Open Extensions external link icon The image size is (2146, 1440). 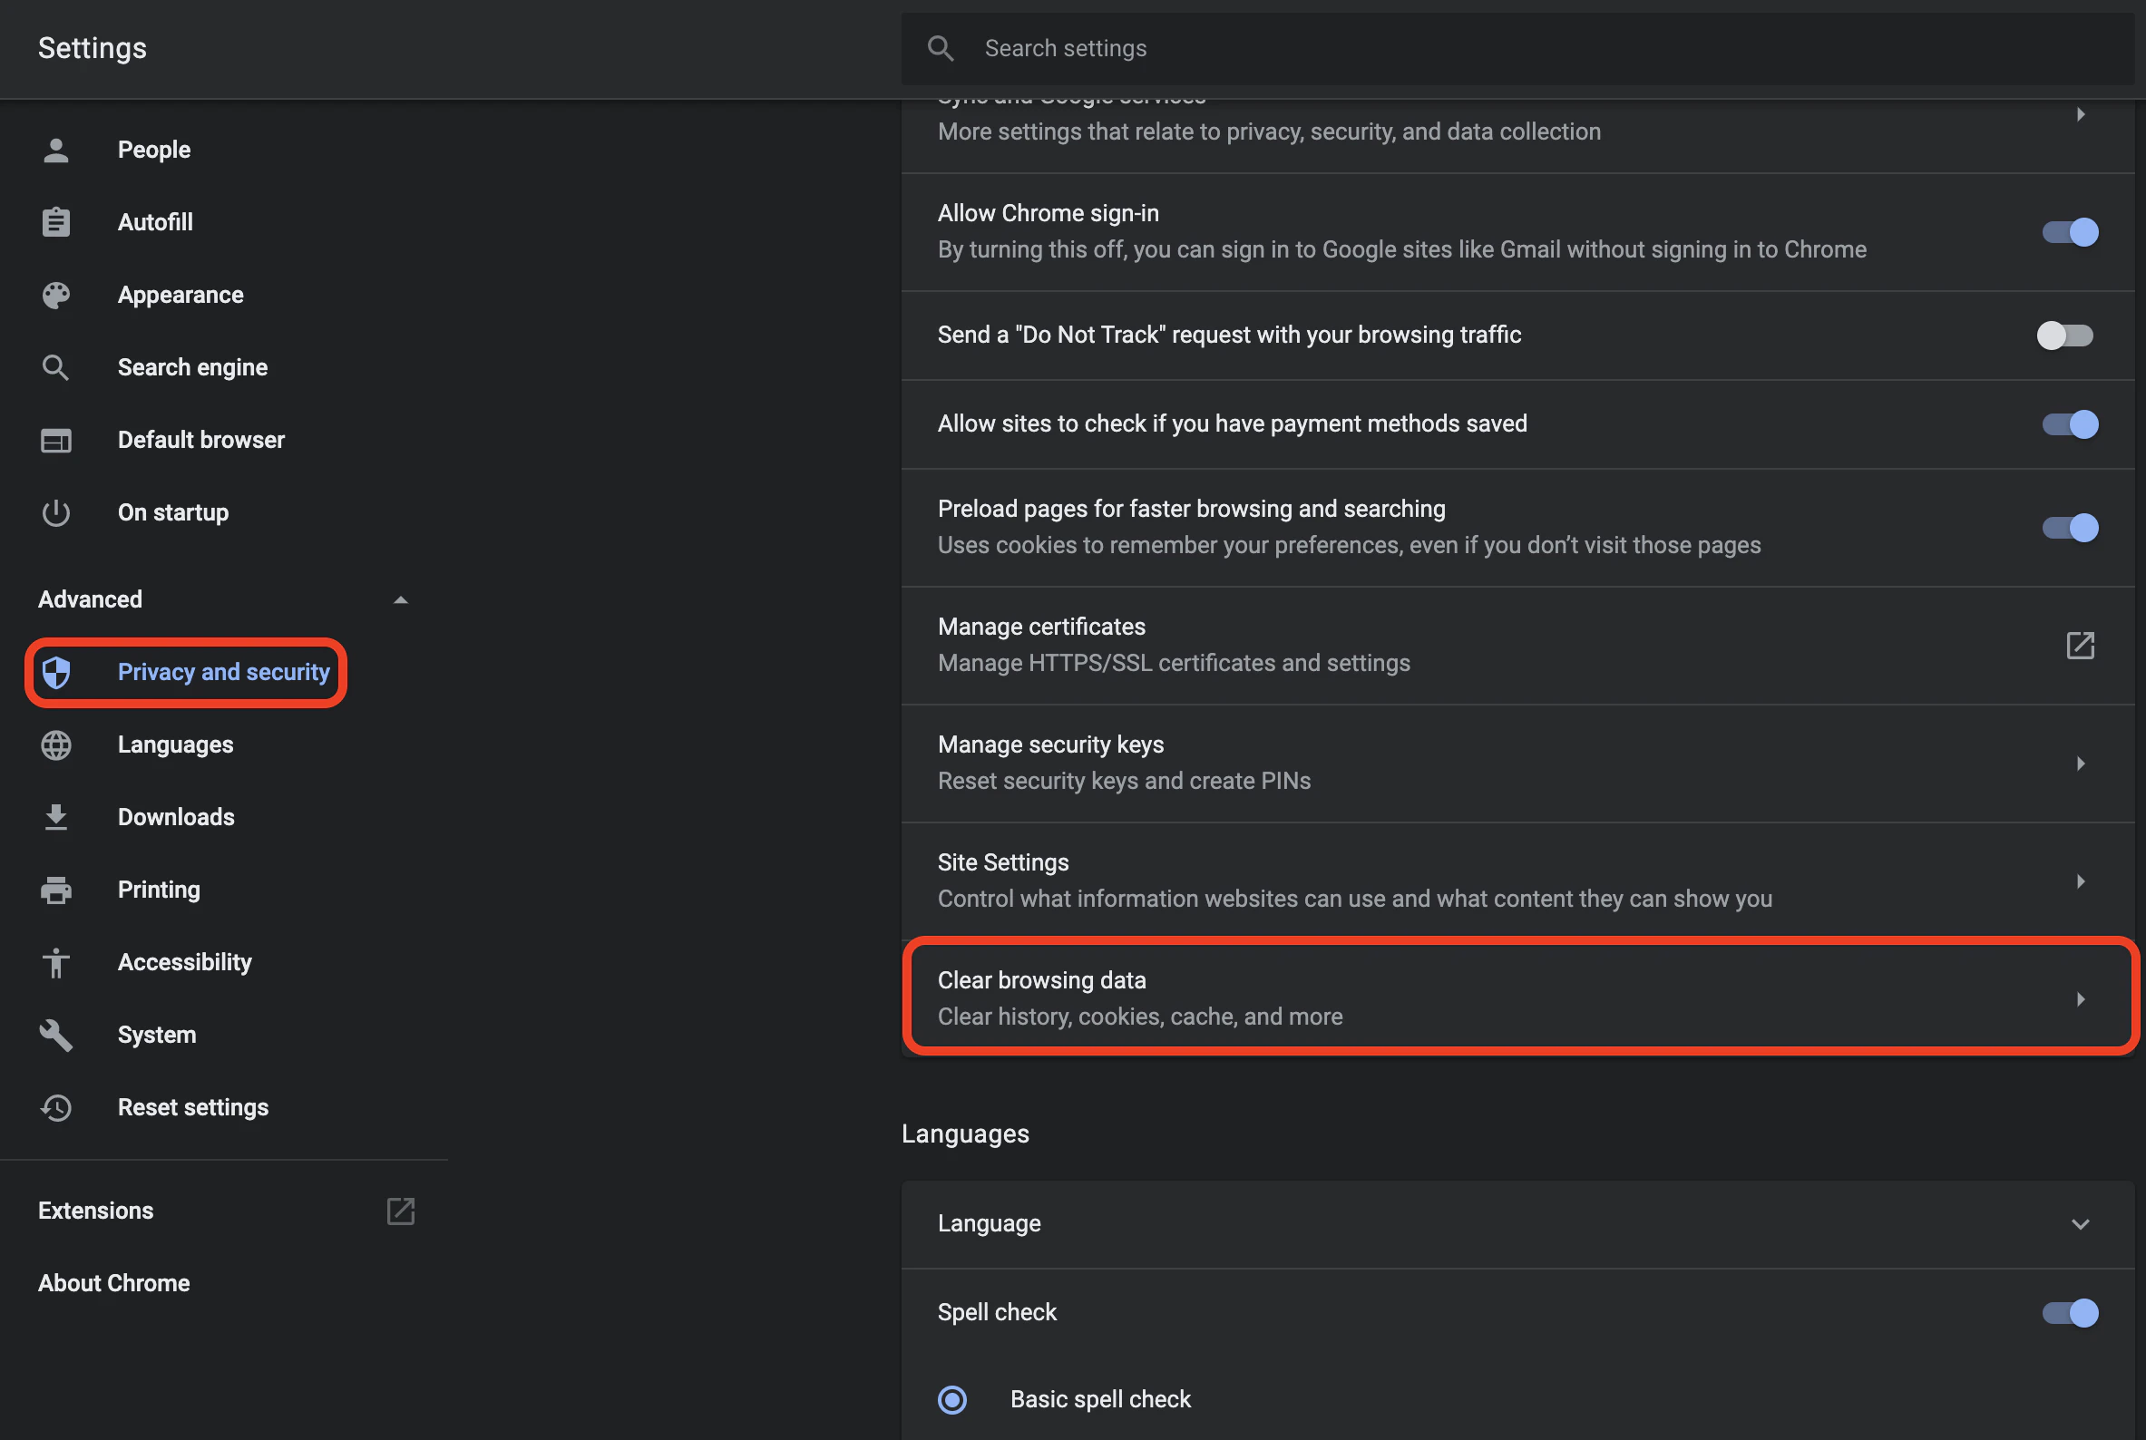[x=401, y=1211]
